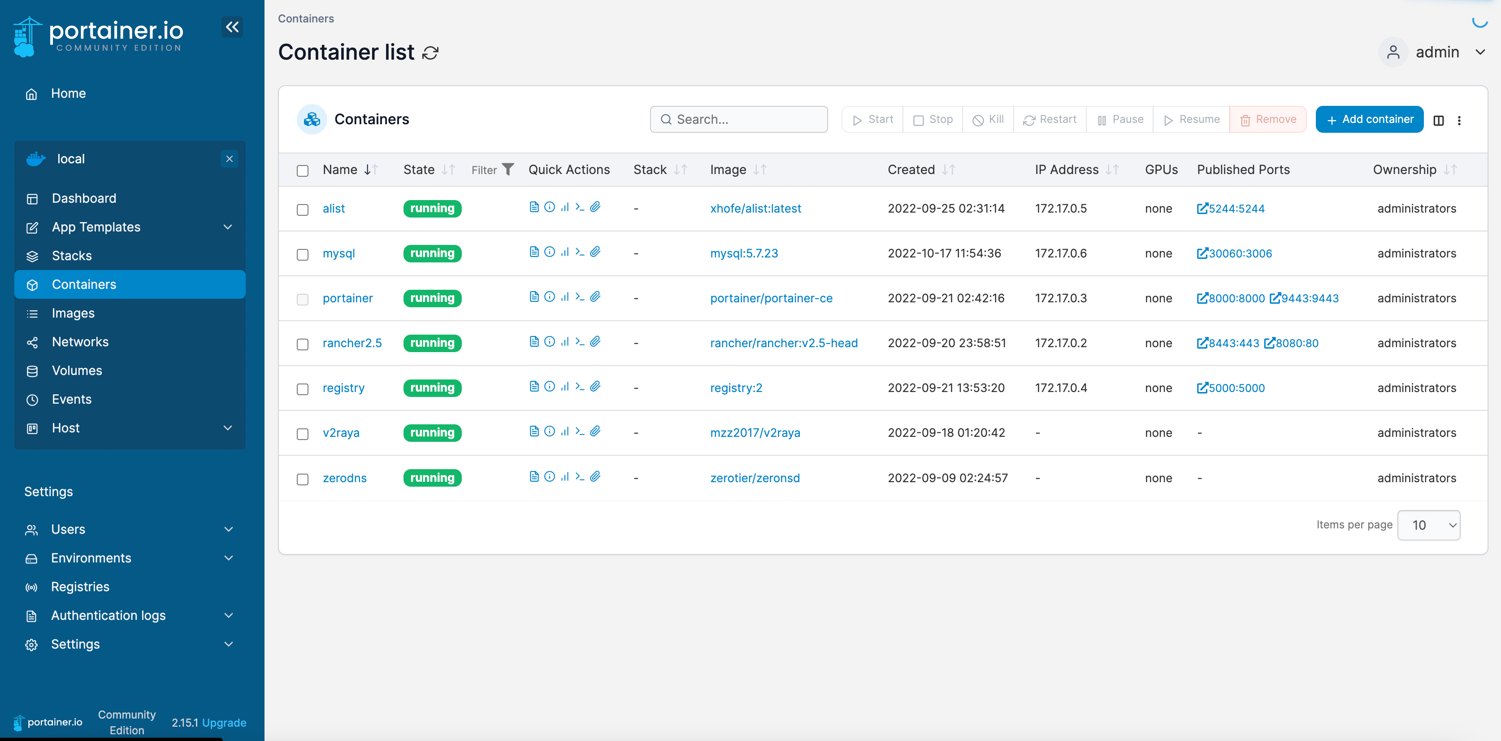The height and width of the screenshot is (741, 1501).
Task: Open Registries in sidebar
Action: [x=80, y=587]
